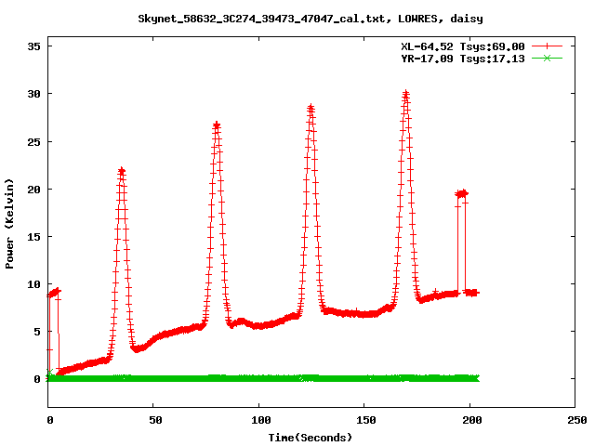Click the third red peak near 28.5 Kelvin
Image resolution: width=595 pixels, height=446 pixels.
click(x=311, y=108)
